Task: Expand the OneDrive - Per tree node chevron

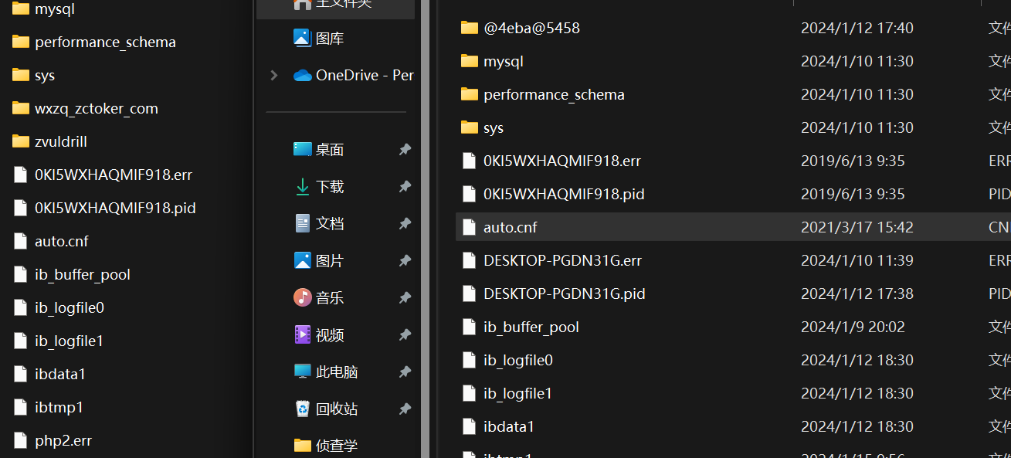Action: (273, 75)
